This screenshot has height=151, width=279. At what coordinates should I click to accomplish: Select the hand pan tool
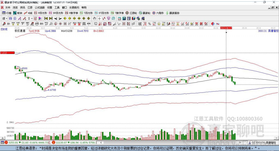click(95, 18)
